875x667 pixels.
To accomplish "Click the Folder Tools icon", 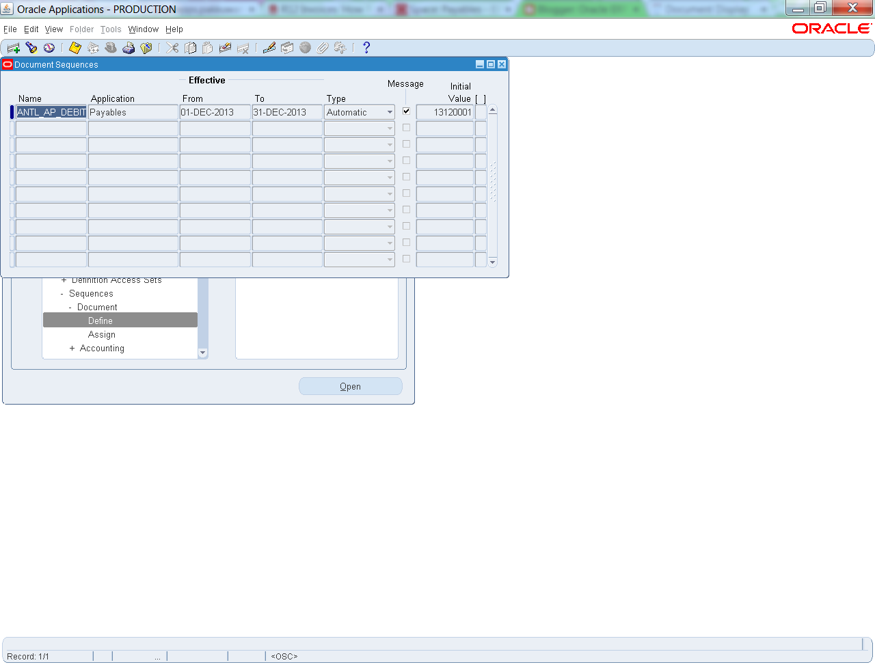I will (x=340, y=48).
